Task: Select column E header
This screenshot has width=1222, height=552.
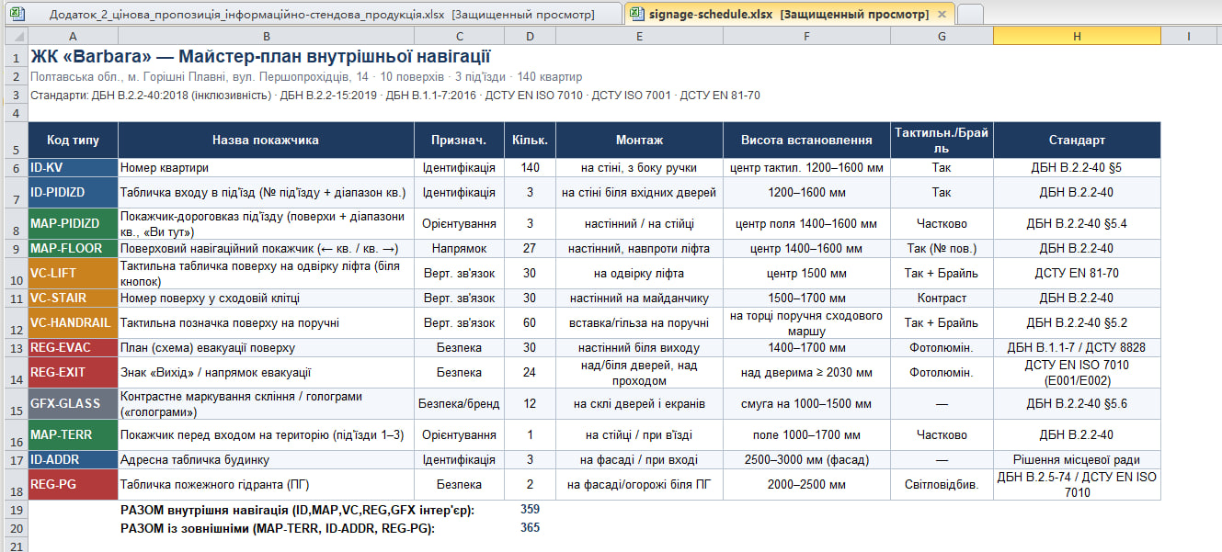Action: [x=639, y=36]
